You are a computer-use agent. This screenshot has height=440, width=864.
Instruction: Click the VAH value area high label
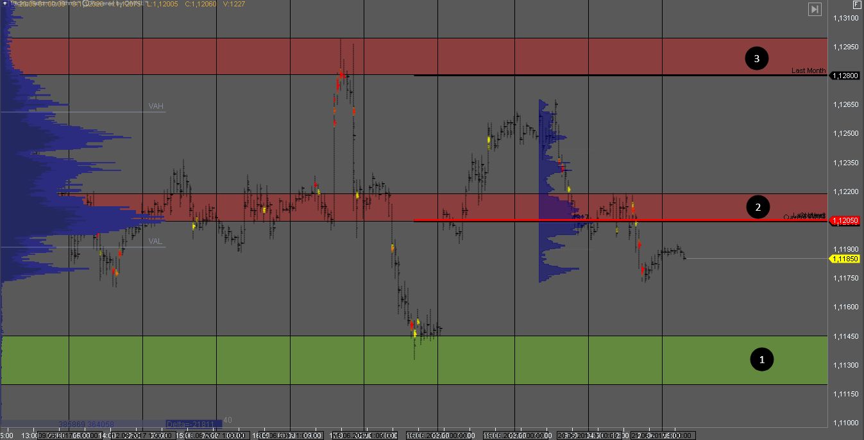coord(156,106)
